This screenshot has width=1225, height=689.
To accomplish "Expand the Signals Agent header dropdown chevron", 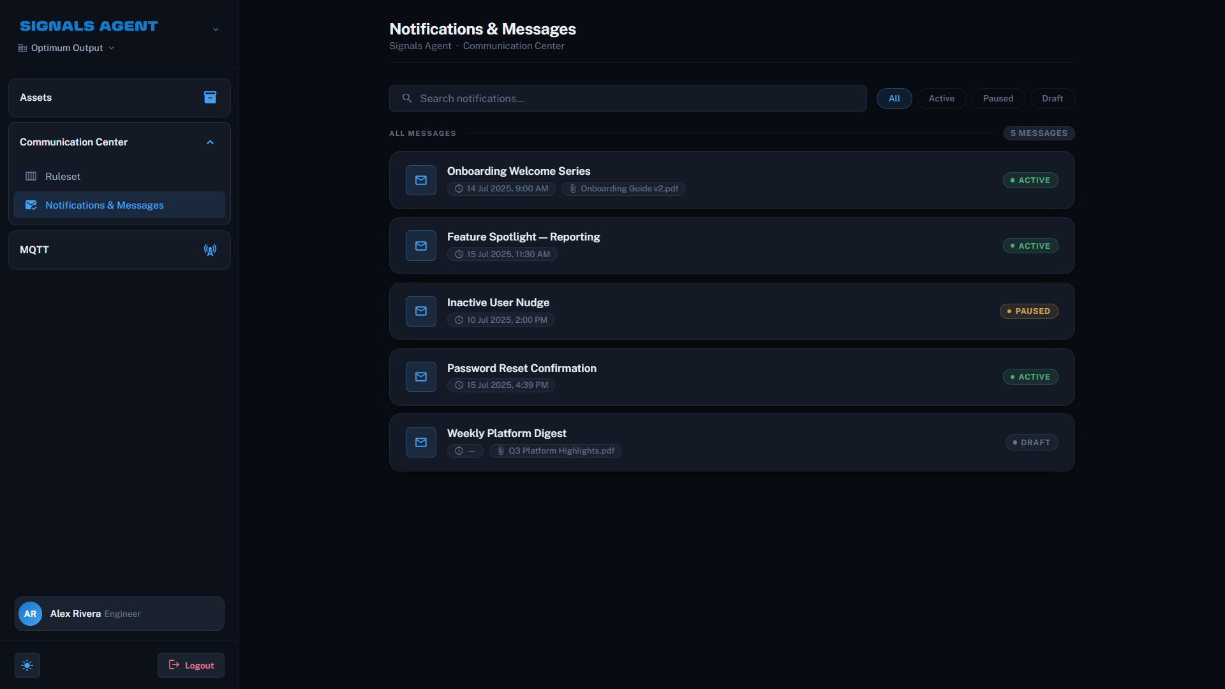I will coord(216,29).
